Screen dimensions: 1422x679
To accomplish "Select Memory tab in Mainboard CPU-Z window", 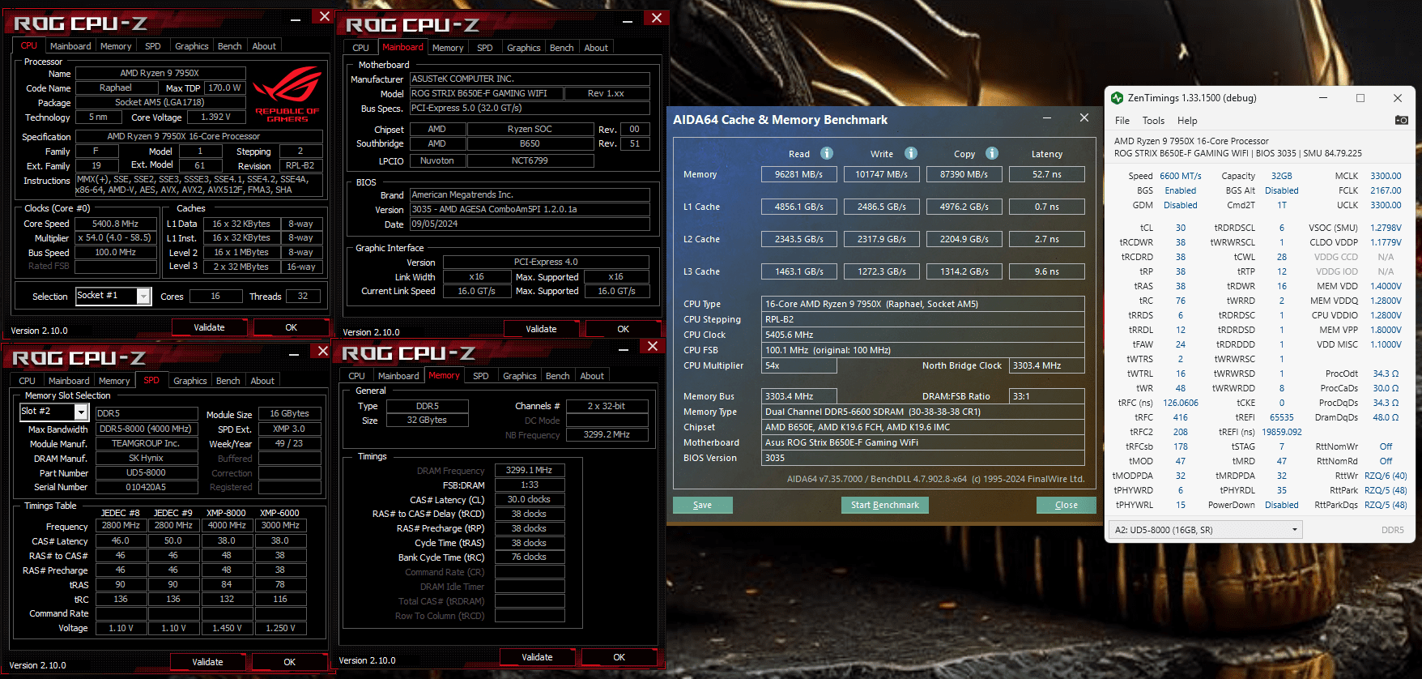I will click(448, 48).
